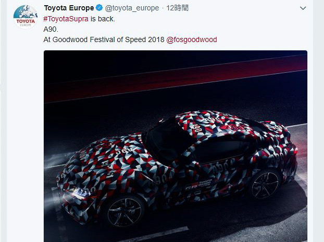Click 'At Goodwood Festival of Speed 2018' text
This screenshot has height=242, width=324.
104,39
